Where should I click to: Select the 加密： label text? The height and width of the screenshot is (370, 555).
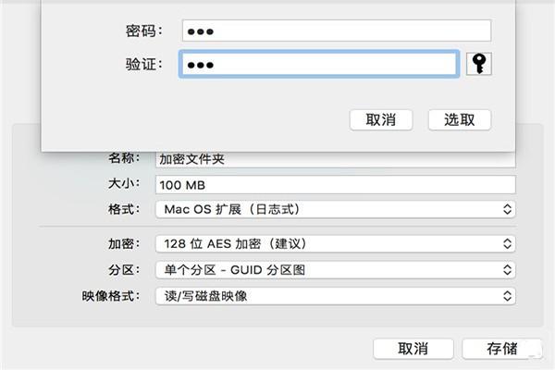pyautogui.click(x=124, y=243)
